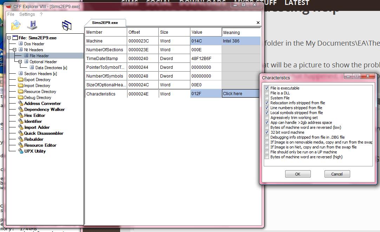
Task: Launch the Dependency Walker tool
Action: tap(44, 110)
